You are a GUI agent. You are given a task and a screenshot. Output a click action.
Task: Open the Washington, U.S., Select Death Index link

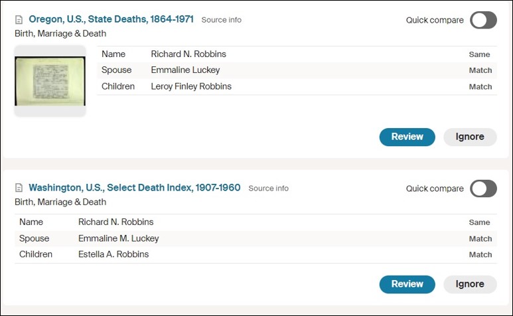pos(134,188)
